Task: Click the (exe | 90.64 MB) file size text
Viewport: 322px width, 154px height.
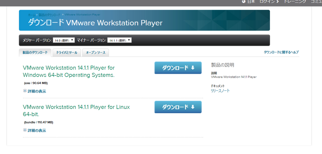Action: tap(36, 83)
